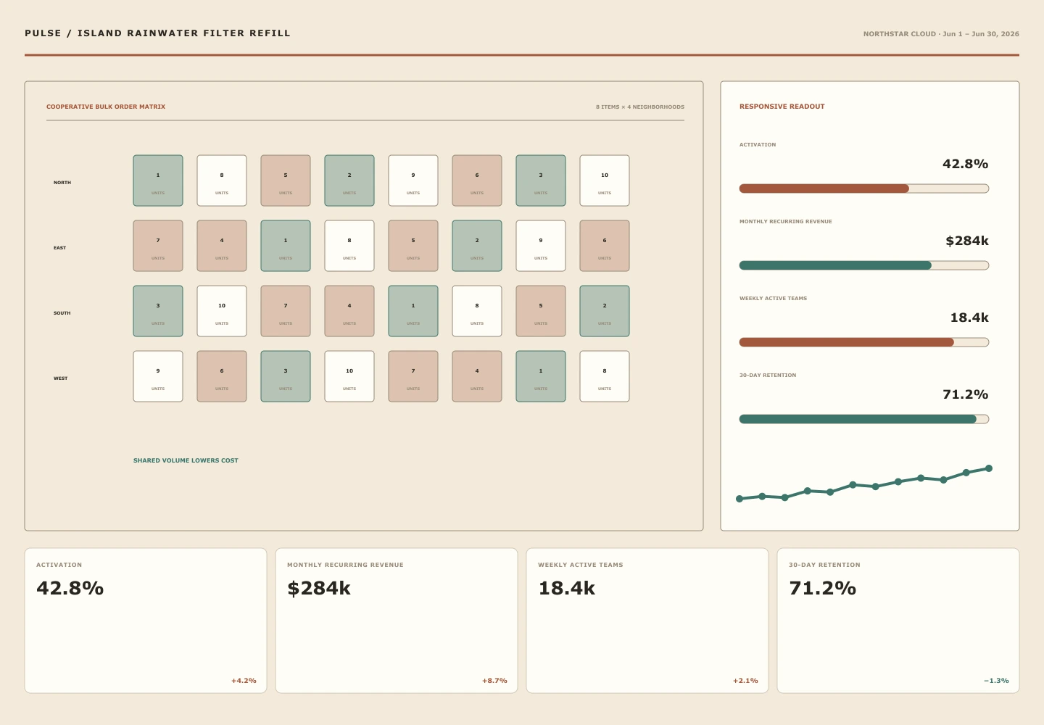Viewport: 1044px width, 725px height.
Task: Click the +8.7% change on revenue card
Action: pos(494,681)
